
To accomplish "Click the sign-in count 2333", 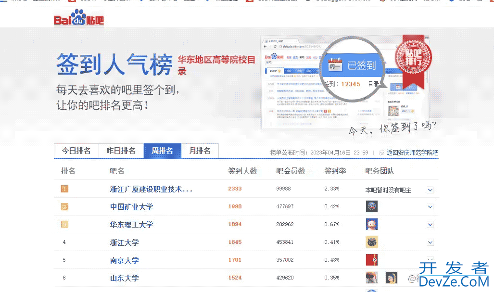I will (x=235, y=189).
